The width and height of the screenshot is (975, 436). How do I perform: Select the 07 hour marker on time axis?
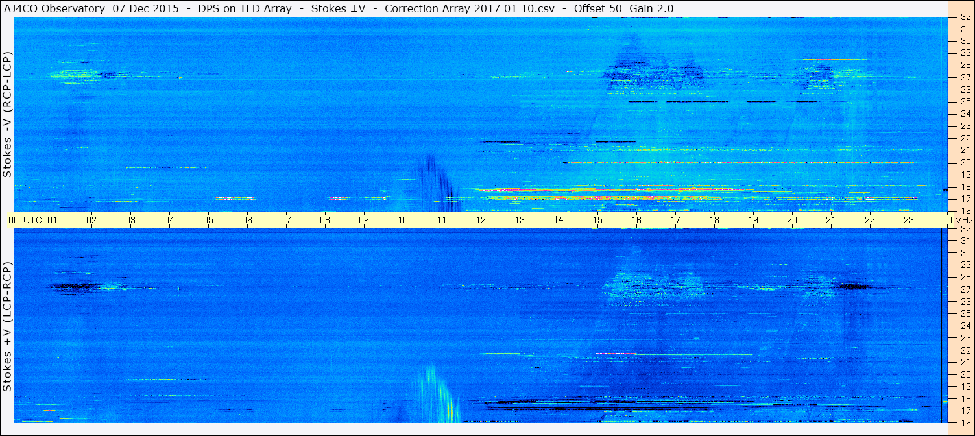(286, 220)
